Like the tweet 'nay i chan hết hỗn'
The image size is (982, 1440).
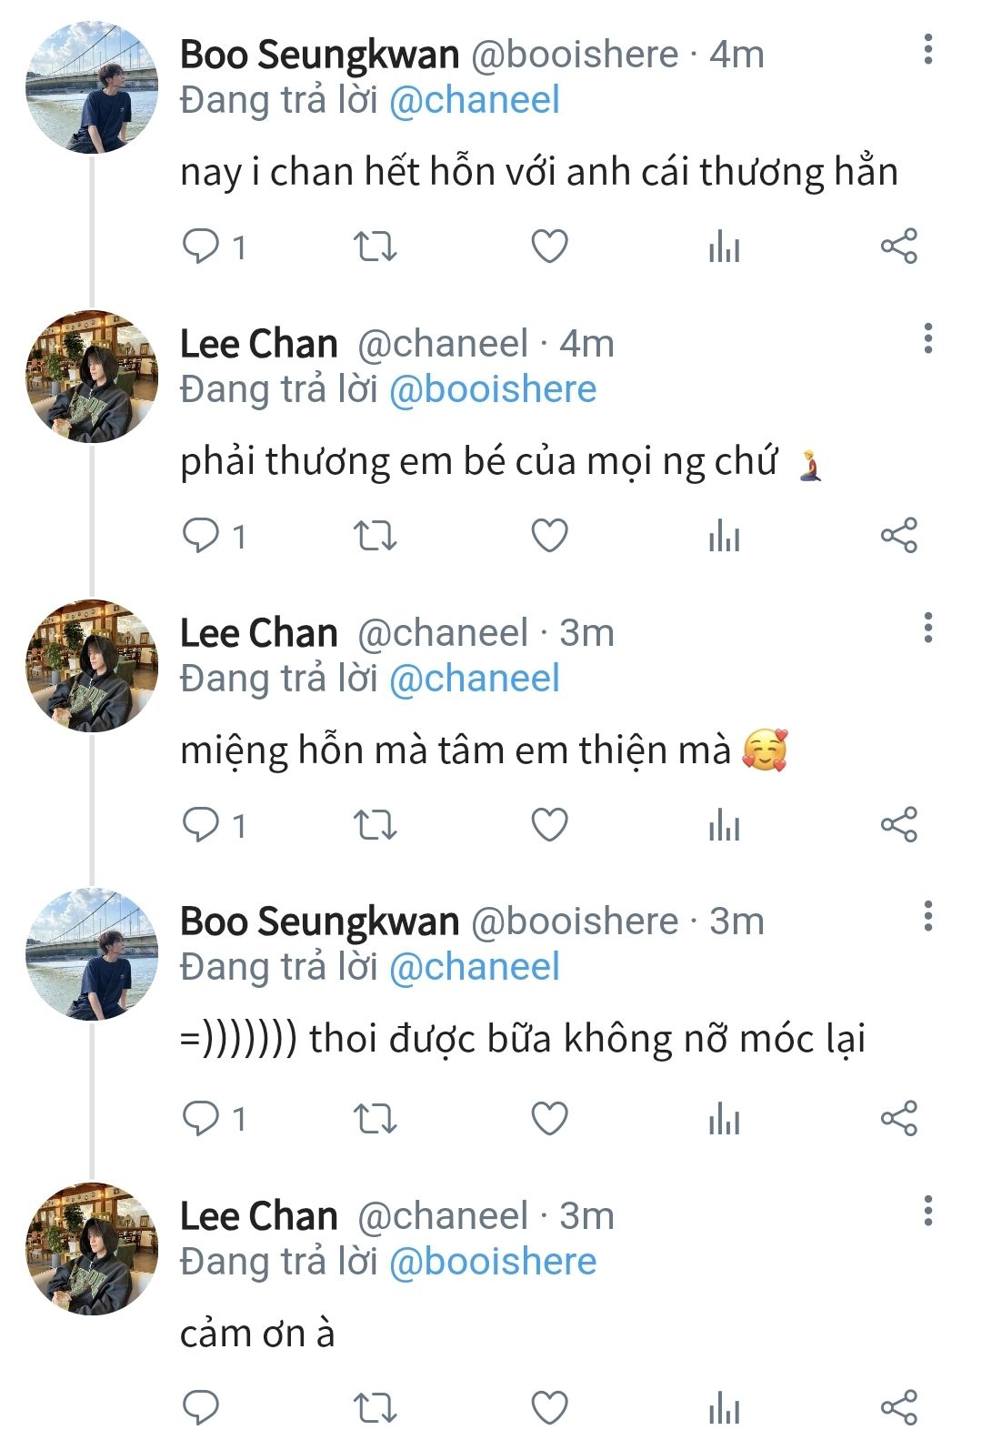[549, 247]
